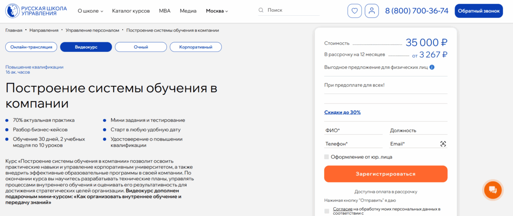Image resolution: width=513 pixels, height=216 pixels.
Task: Click the search magnifier icon
Action: pos(261,10)
